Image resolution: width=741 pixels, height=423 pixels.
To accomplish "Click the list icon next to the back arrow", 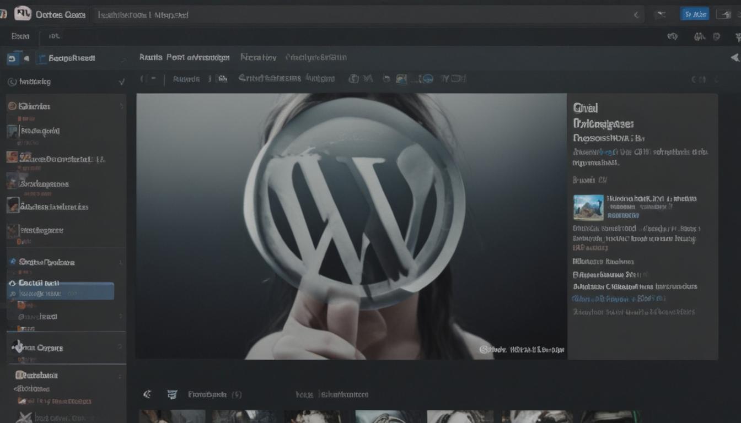I will [x=172, y=394].
